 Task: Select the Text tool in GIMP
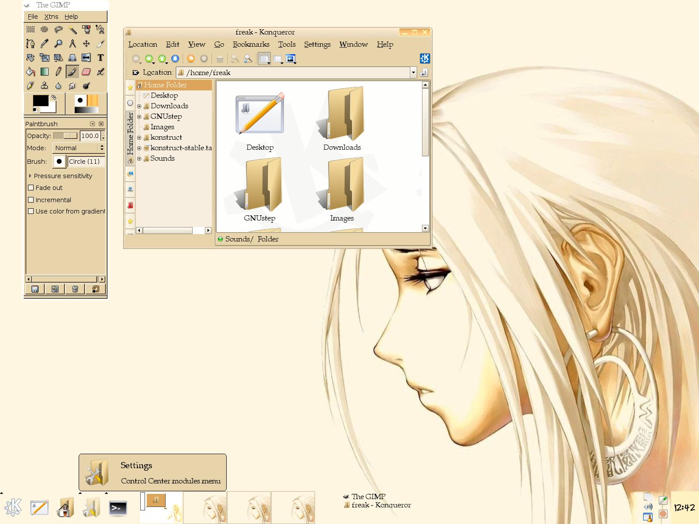pyautogui.click(x=100, y=57)
